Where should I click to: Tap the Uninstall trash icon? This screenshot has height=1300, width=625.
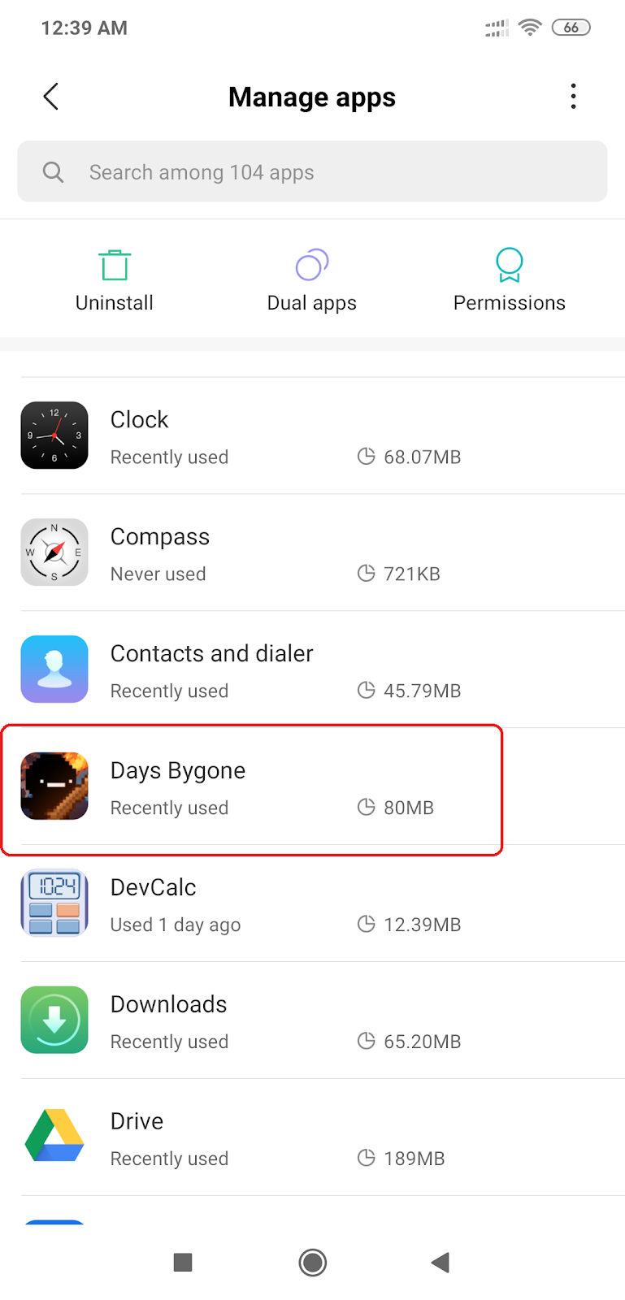tap(114, 265)
